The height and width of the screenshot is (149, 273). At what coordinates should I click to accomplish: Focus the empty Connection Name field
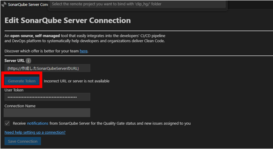tap(47, 113)
